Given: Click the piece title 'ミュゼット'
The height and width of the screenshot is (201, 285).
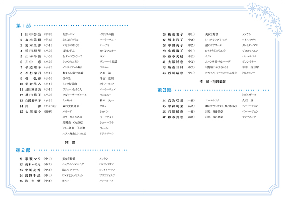Looking at the screenshot, I should click(67, 100).
